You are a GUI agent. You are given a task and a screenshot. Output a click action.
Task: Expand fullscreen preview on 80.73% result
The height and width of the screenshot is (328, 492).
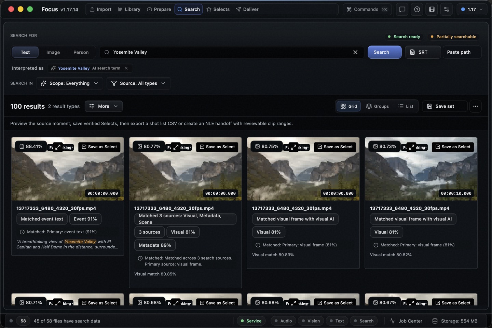pos(411,147)
